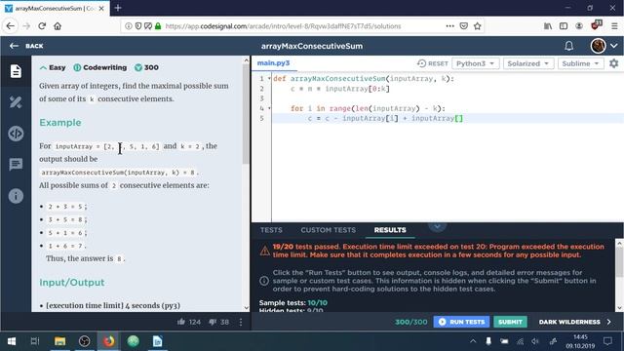Open Firefox account icon
624x351 pixels.
pyautogui.click(x=579, y=26)
